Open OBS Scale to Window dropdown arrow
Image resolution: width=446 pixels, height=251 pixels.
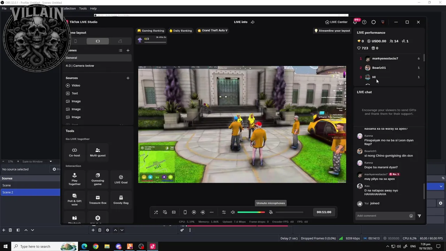51,161
